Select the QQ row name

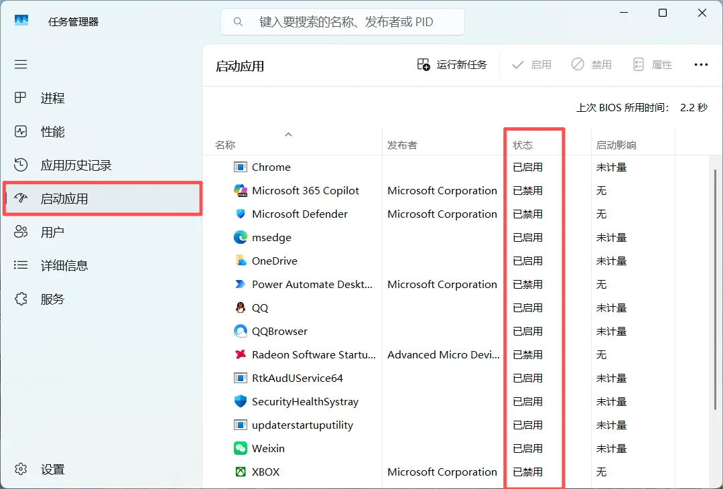[x=260, y=308]
